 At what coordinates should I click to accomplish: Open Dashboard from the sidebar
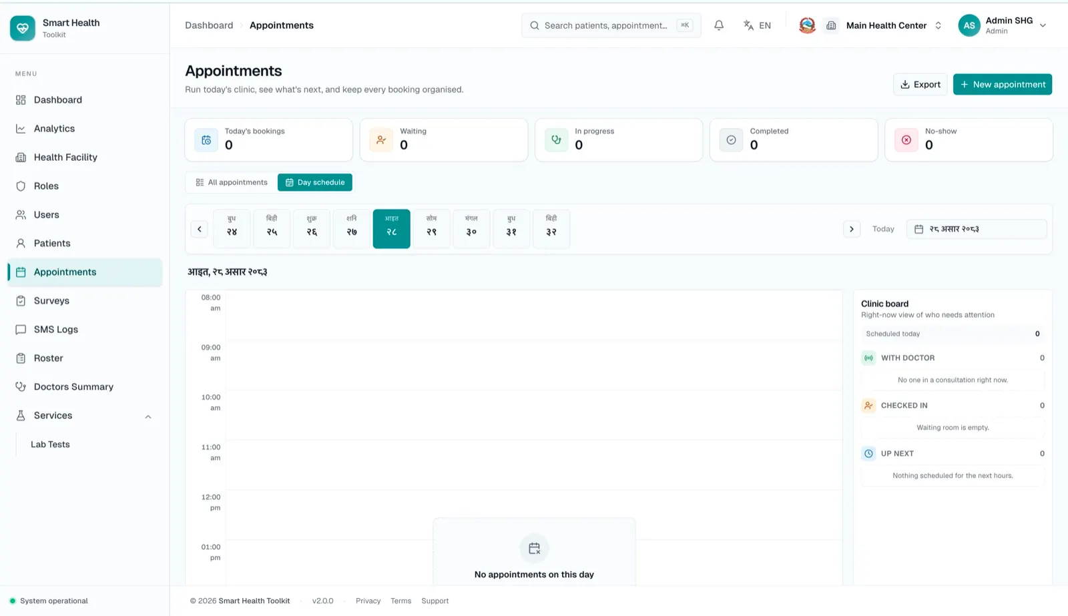tap(85, 100)
